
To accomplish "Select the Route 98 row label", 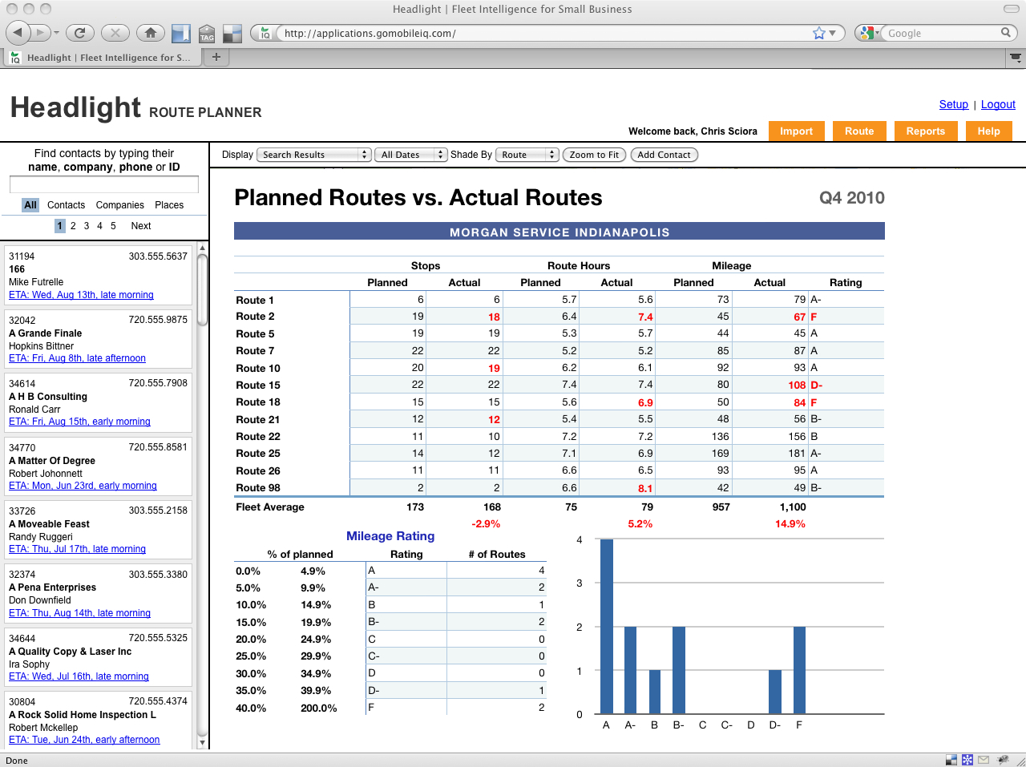I will [258, 488].
